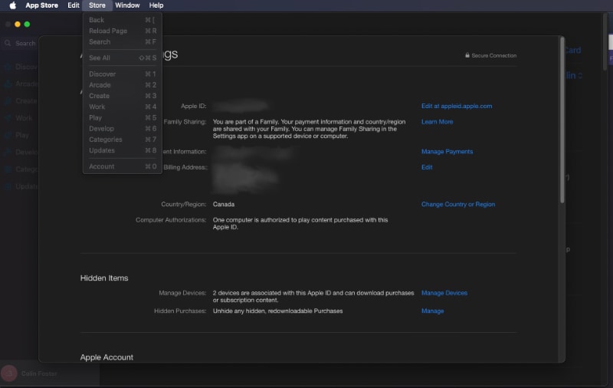613x388 pixels.
Task: Select Search in the Store menu
Action: [123, 42]
